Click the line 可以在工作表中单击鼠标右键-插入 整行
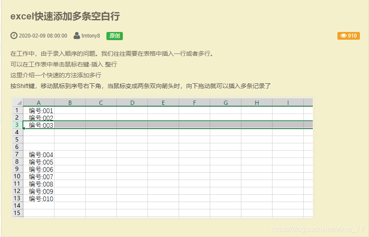This screenshot has width=369, height=237. click(64, 64)
